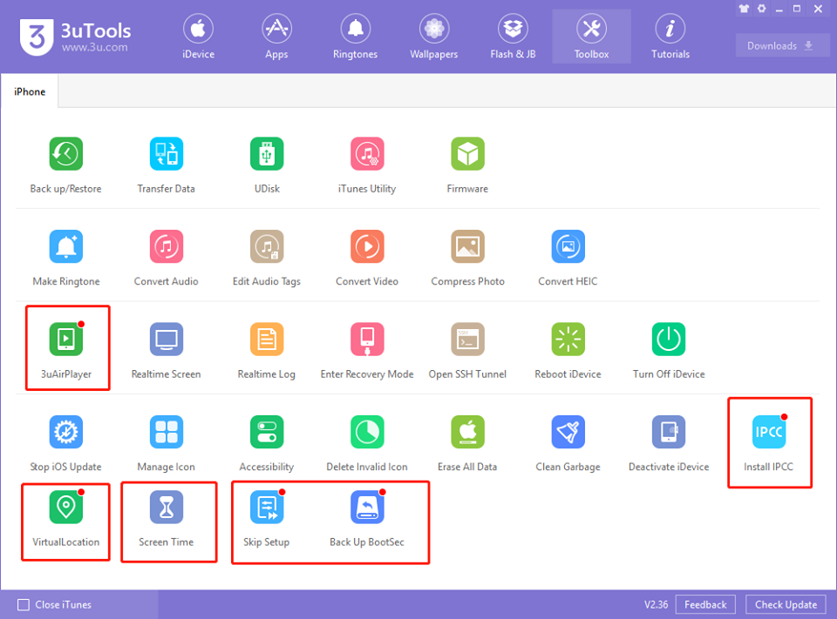Go to the iDevice section
This screenshot has width=837, height=619.
pyautogui.click(x=198, y=37)
